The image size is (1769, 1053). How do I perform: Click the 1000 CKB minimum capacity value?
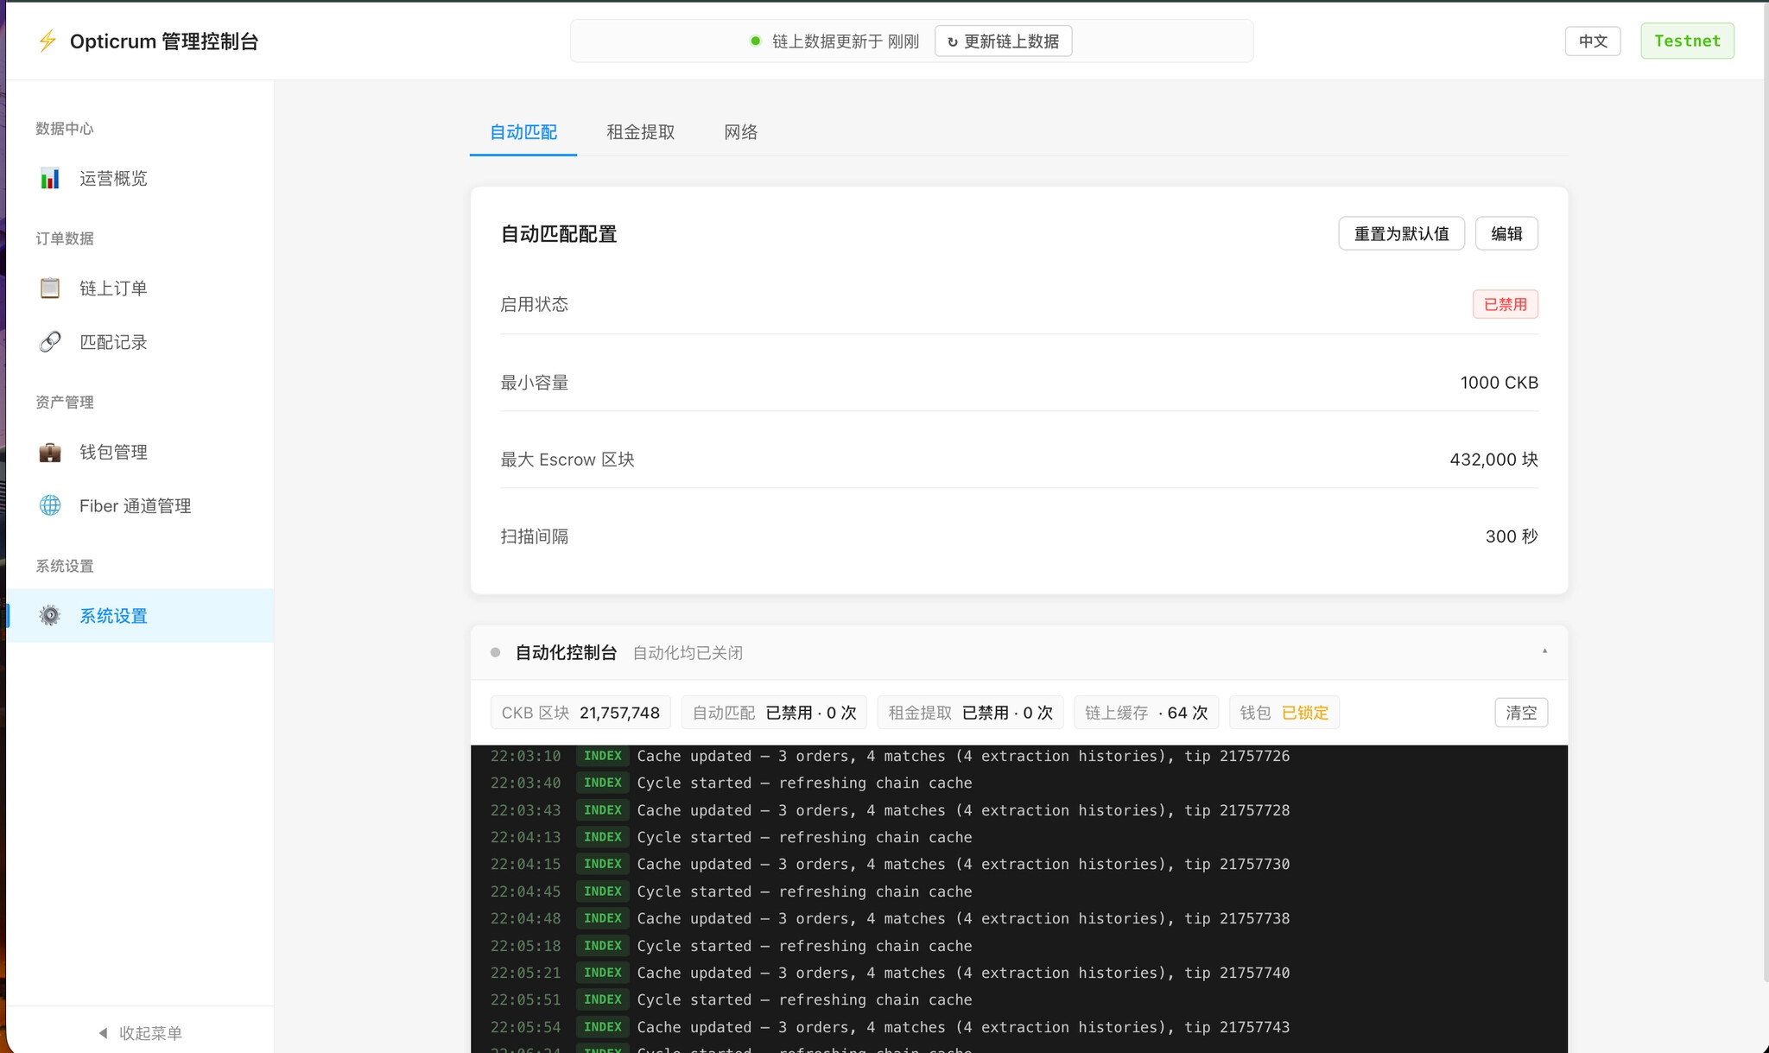(x=1500, y=383)
